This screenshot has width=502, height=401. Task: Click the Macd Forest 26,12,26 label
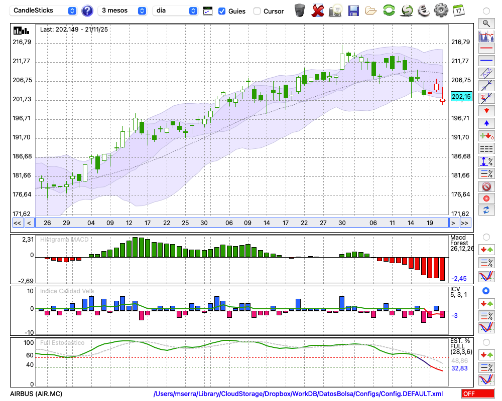coord(461,243)
